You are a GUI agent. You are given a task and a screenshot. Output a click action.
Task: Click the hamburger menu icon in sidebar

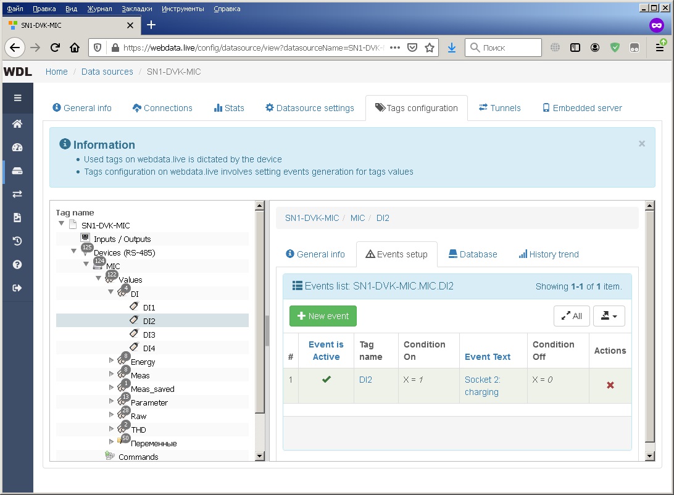(x=17, y=98)
